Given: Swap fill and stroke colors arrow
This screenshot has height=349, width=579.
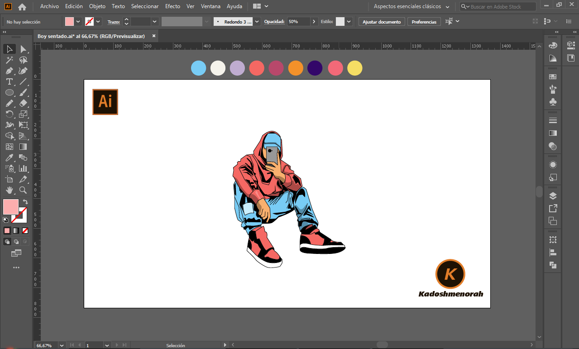Looking at the screenshot, I should pyautogui.click(x=25, y=202).
